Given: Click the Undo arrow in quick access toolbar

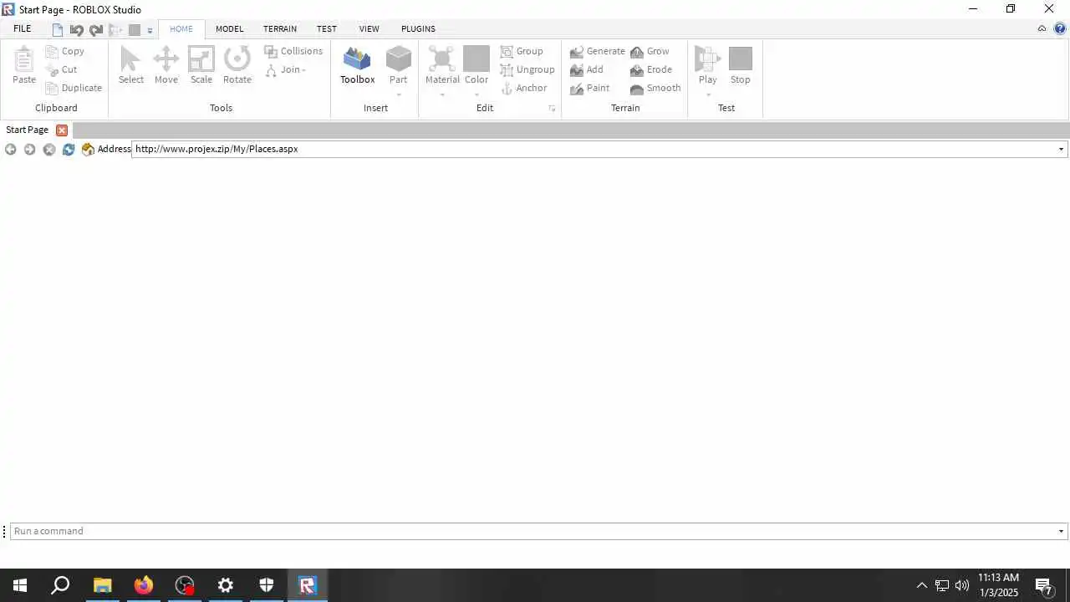Looking at the screenshot, I should point(76,30).
